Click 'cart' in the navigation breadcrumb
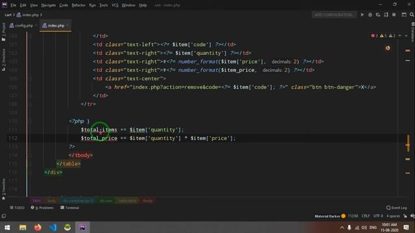Image resolution: width=415 pixels, height=233 pixels. (x=8, y=15)
